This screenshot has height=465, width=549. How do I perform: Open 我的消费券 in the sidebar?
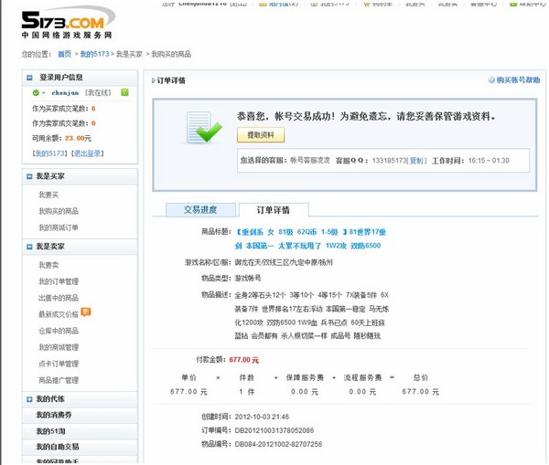pyautogui.click(x=50, y=416)
